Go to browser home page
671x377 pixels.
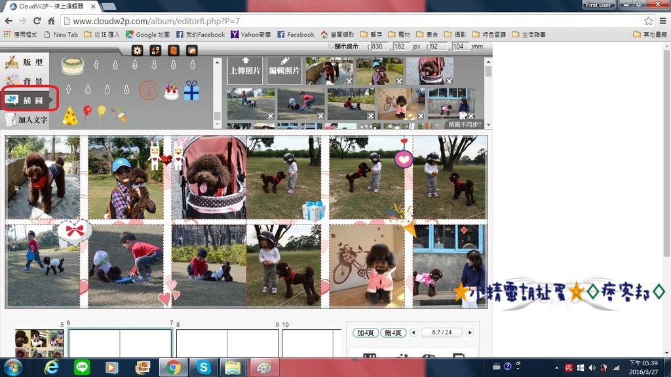51,20
